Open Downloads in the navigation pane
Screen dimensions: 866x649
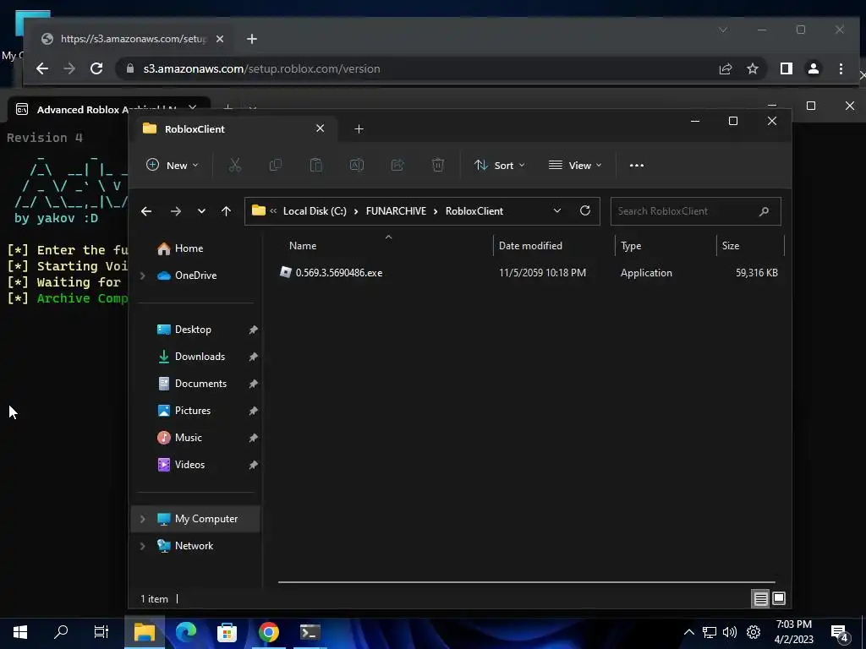200,357
